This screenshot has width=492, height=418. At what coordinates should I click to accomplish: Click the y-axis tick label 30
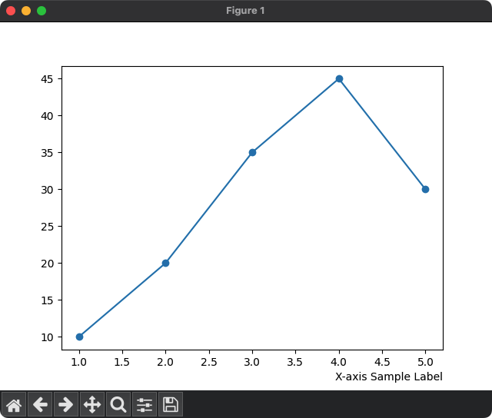point(47,190)
